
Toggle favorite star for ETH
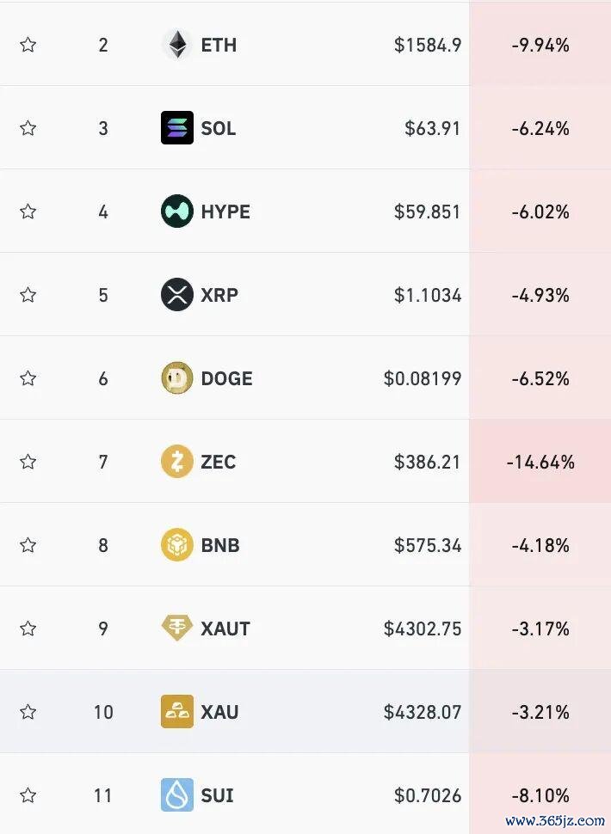[x=28, y=44]
